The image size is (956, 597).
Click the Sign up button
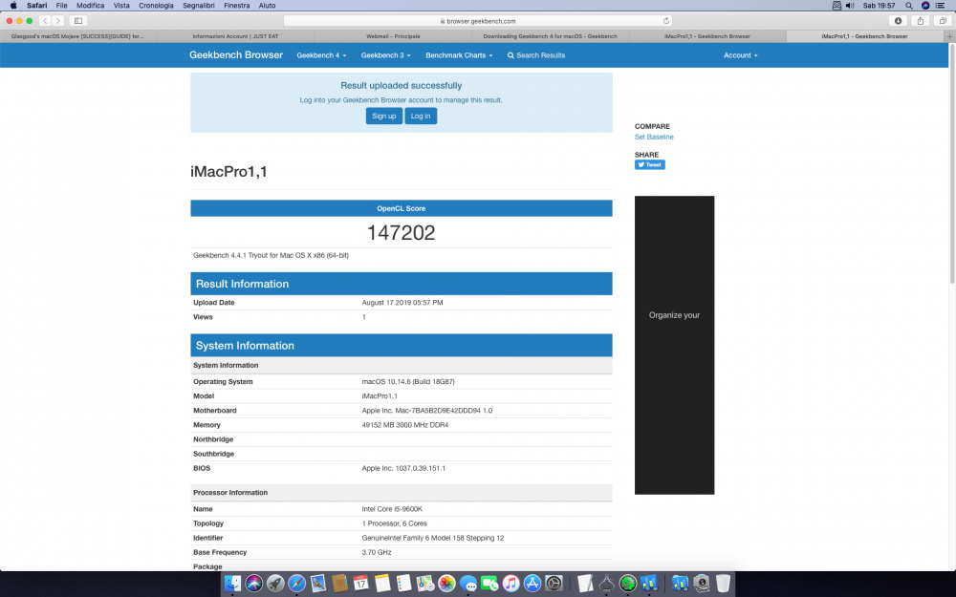click(384, 116)
